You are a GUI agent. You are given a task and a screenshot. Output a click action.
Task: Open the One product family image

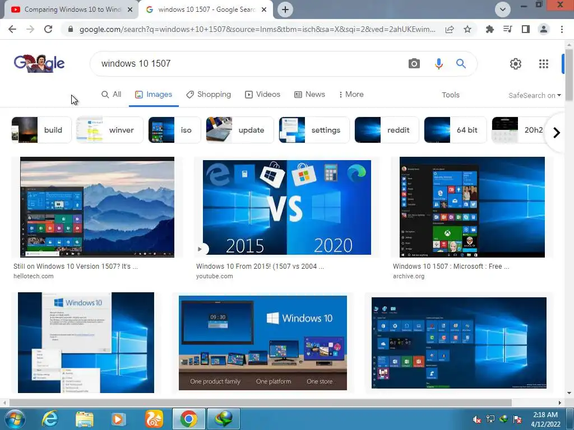262,343
